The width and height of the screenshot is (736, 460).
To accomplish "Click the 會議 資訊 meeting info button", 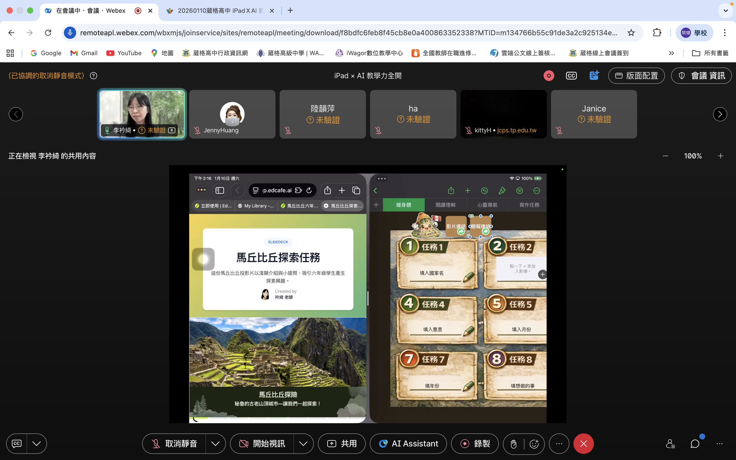I will pos(701,76).
